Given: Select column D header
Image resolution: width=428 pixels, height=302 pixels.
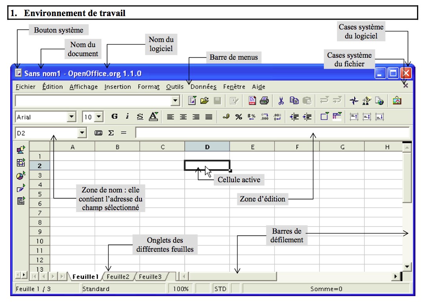Looking at the screenshot, I should click(207, 147).
